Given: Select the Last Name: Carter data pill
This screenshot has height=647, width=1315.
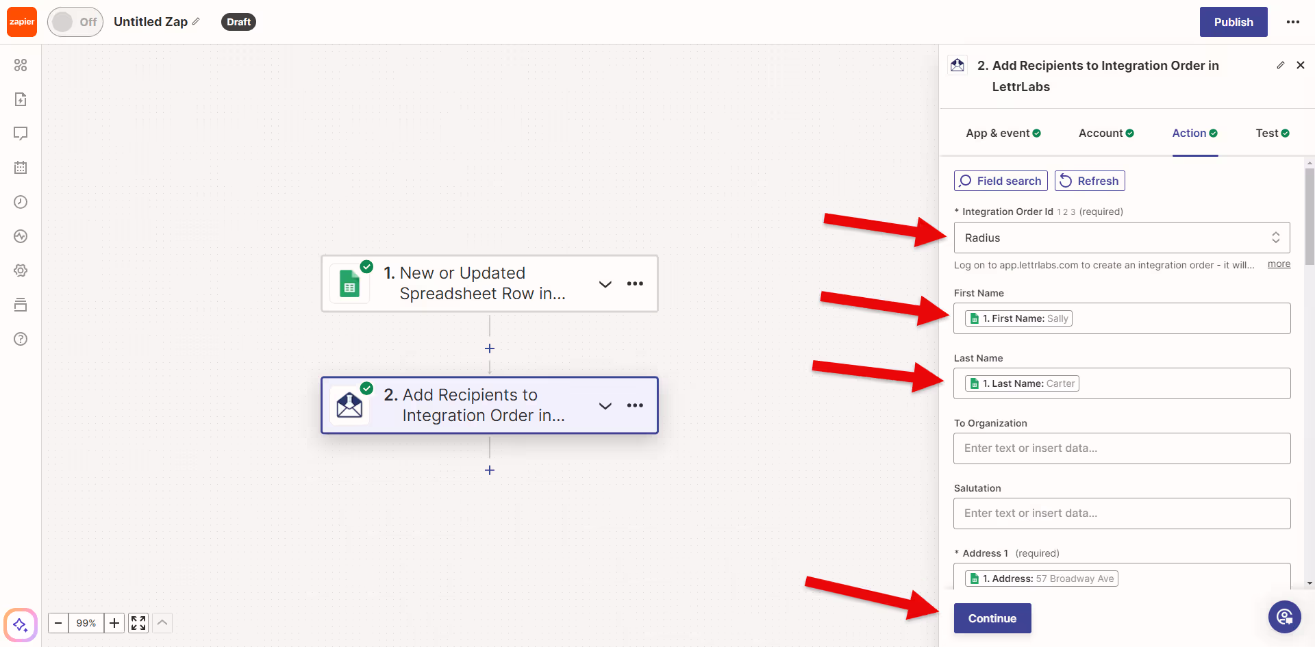Looking at the screenshot, I should click(1022, 383).
